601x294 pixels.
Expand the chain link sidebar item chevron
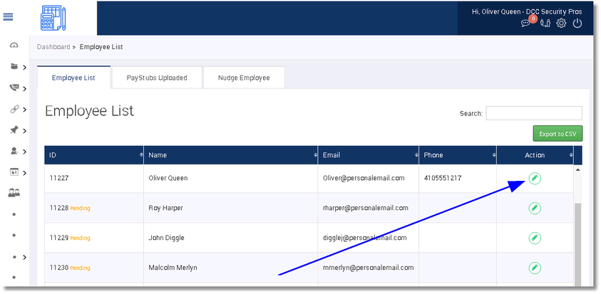[x=24, y=110]
